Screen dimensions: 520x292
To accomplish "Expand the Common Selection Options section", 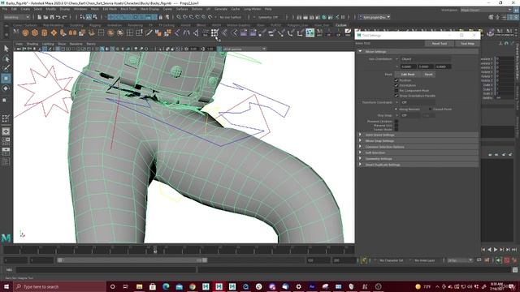I will point(418,147).
